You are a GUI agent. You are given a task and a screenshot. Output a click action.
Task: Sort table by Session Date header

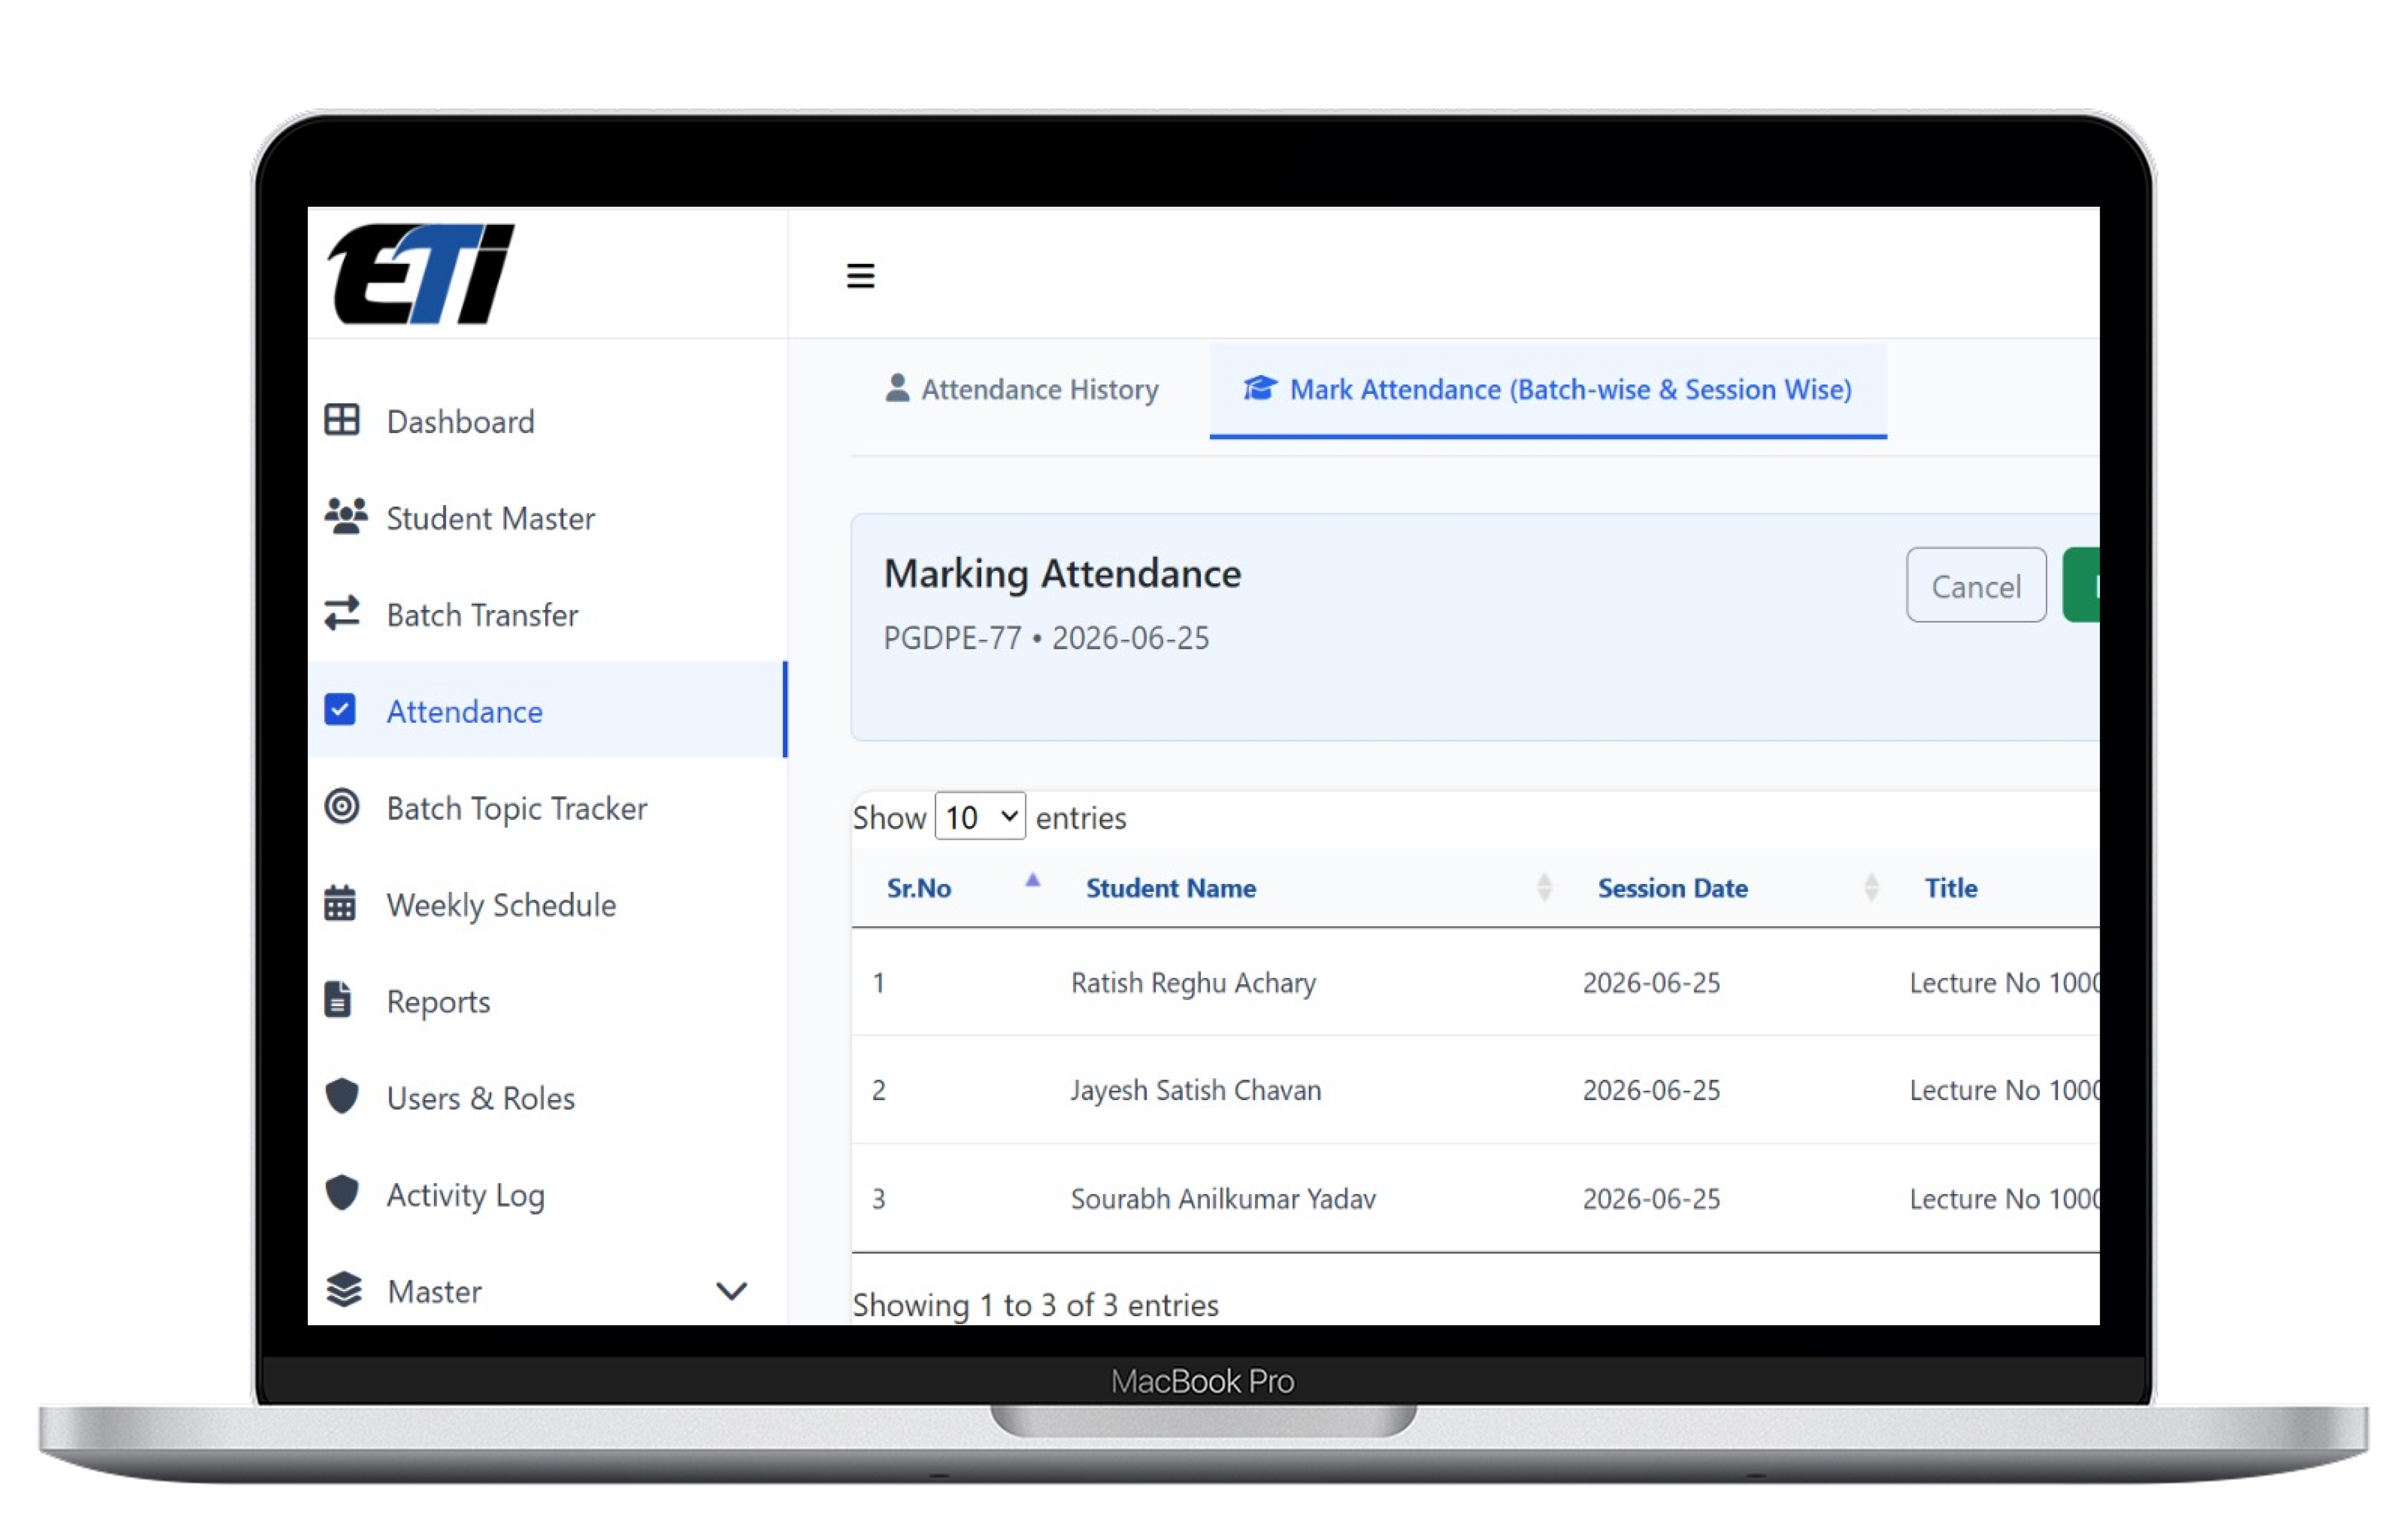click(1672, 888)
